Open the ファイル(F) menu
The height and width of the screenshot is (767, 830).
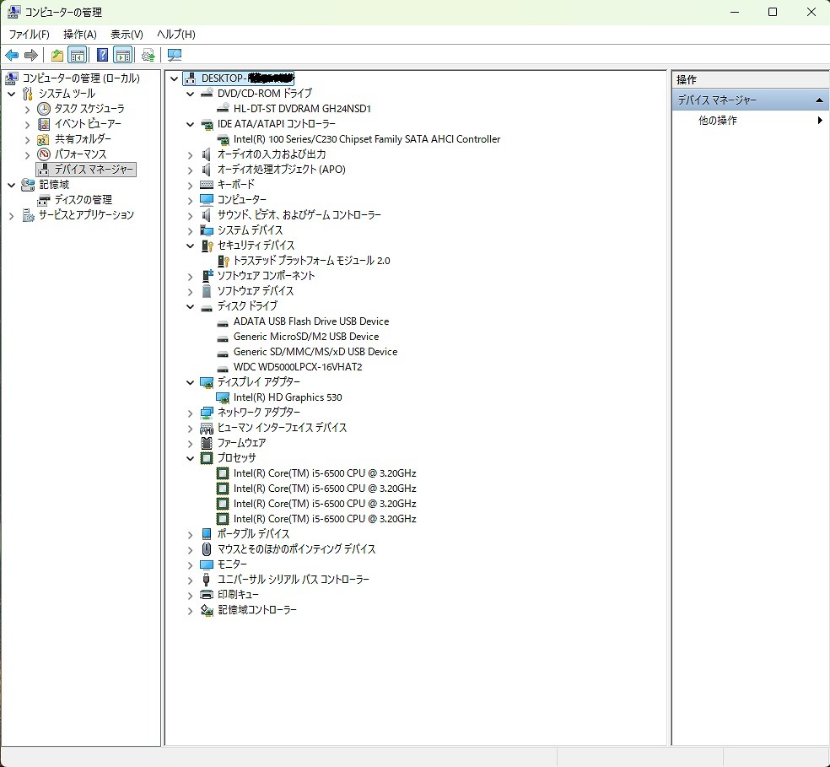pos(29,35)
